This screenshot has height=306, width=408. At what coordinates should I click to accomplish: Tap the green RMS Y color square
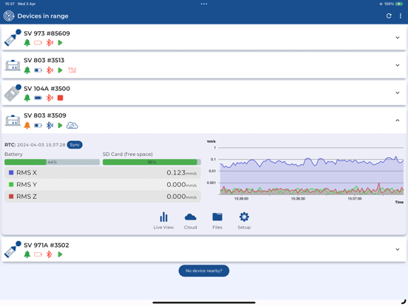pos(11,185)
